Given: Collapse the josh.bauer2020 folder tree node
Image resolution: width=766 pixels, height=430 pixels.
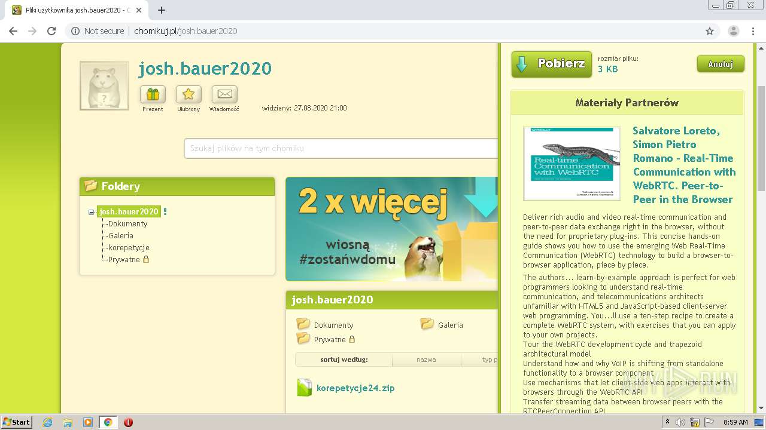Looking at the screenshot, I should (92, 212).
